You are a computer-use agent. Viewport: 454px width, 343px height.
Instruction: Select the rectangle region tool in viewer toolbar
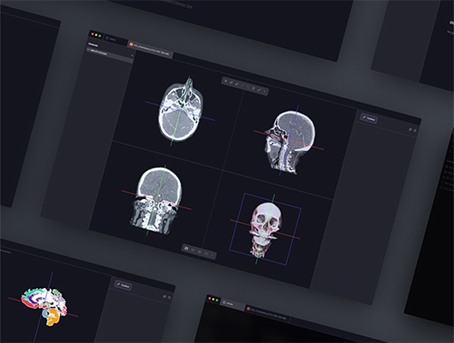tap(248, 87)
